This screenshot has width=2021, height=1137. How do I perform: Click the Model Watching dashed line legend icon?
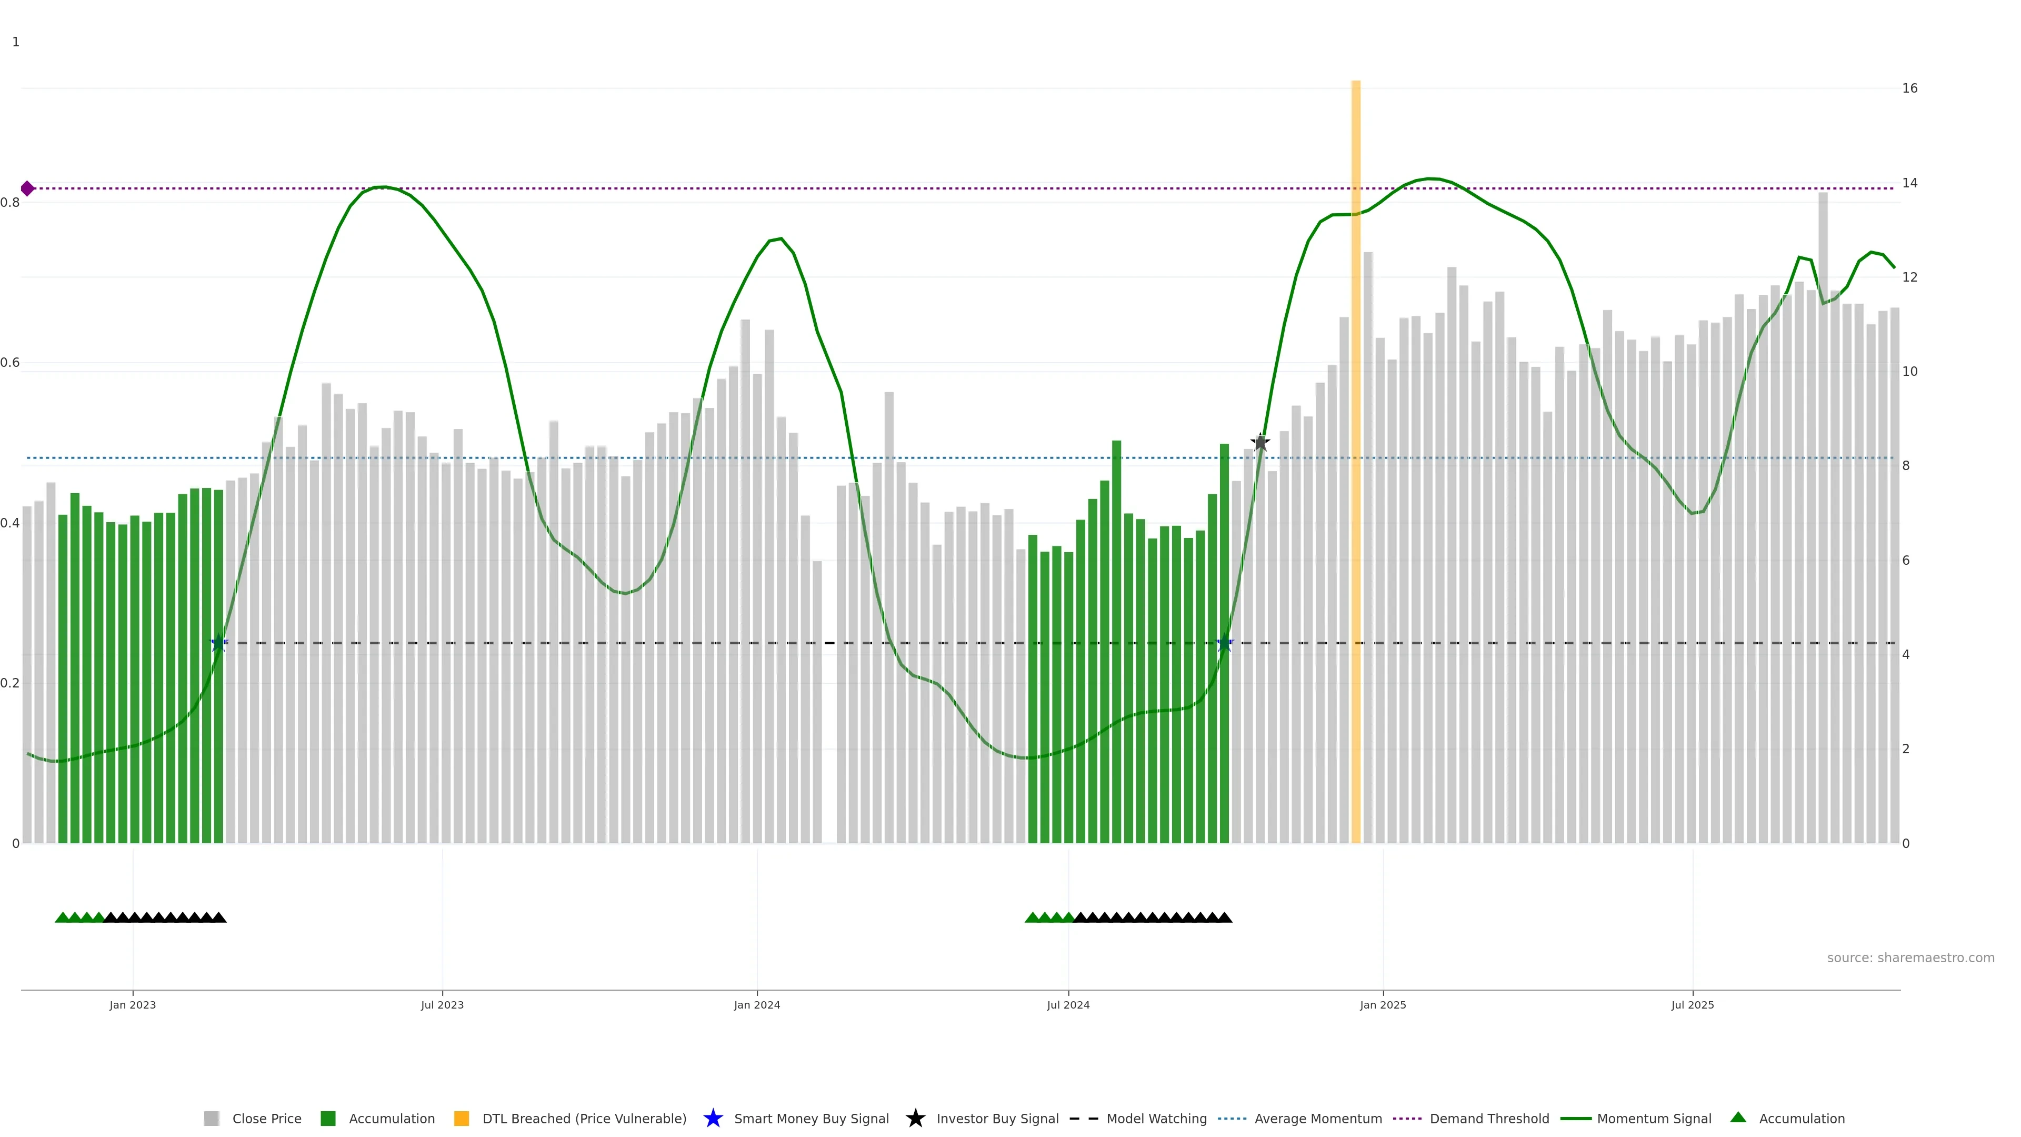point(1084,1118)
